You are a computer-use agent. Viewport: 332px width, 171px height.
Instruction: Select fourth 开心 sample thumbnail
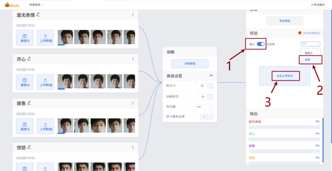(115, 81)
